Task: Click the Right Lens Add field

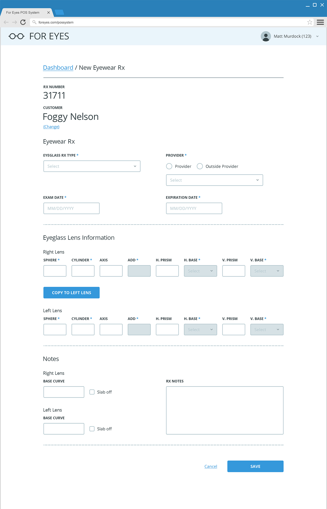Action: pyautogui.click(x=139, y=271)
